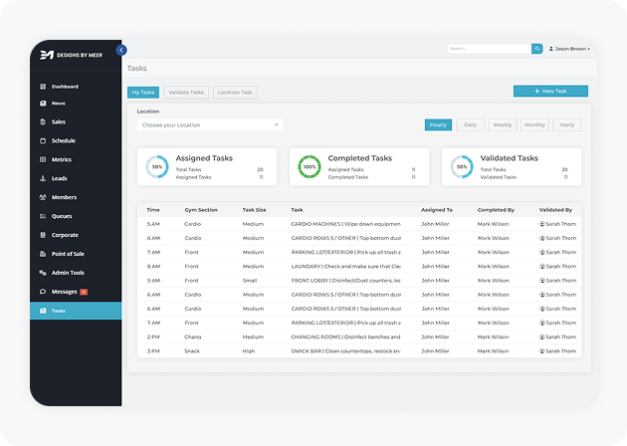Select the Yearly time filter
The image size is (627, 446).
[566, 124]
